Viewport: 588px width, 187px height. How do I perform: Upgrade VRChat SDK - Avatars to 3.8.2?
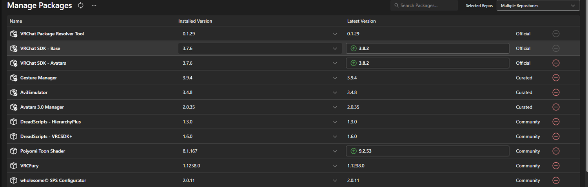coord(427,63)
